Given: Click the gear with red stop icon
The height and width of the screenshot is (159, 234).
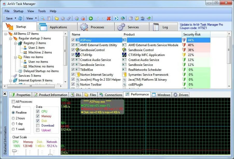Looking at the screenshot, I should point(83,18).
